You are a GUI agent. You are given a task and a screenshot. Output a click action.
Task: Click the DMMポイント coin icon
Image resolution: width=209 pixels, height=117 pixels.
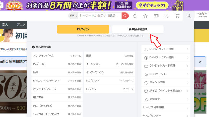[146, 74]
